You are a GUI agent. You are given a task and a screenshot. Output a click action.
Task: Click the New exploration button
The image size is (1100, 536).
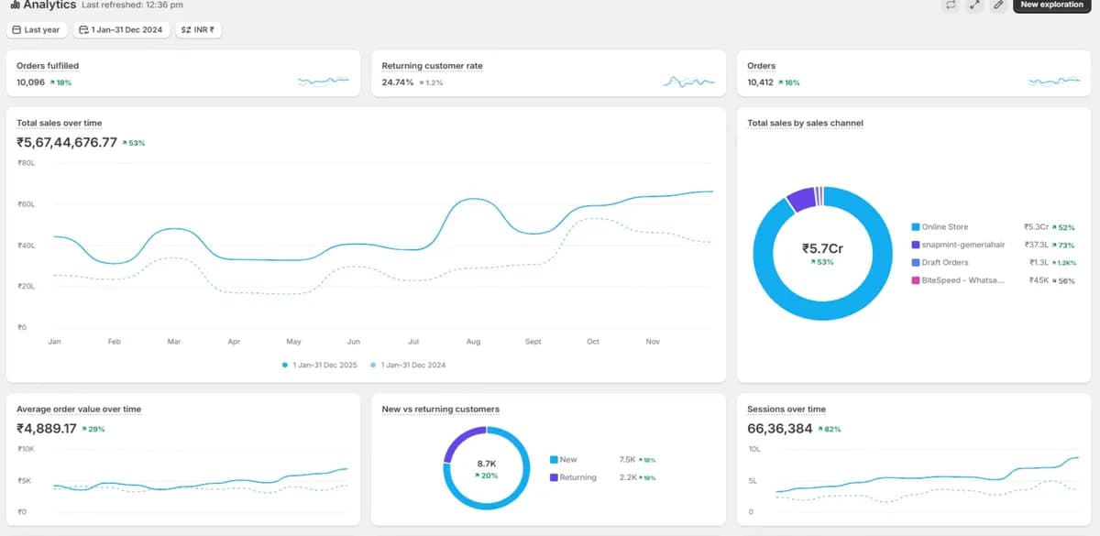pyautogui.click(x=1051, y=5)
